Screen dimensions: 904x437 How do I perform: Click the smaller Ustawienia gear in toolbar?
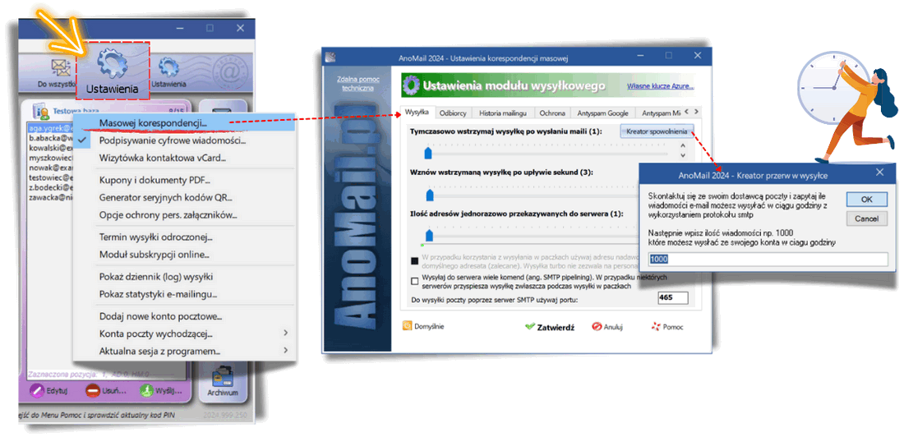tap(168, 67)
